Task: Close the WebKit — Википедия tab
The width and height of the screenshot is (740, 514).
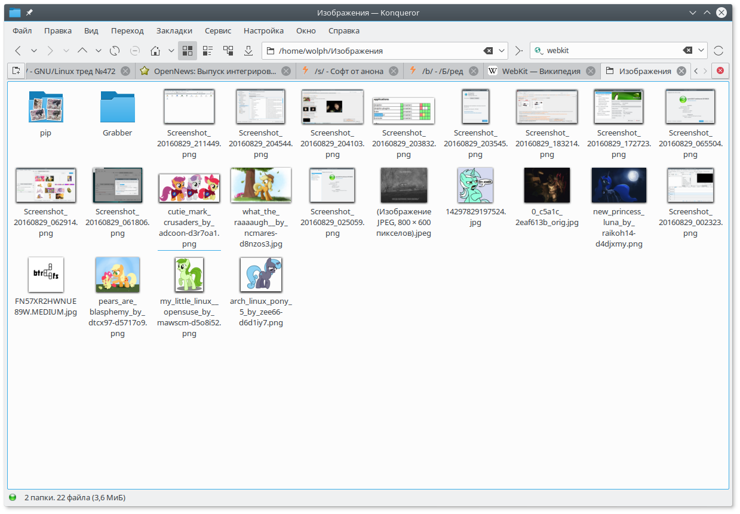Action: 591,71
